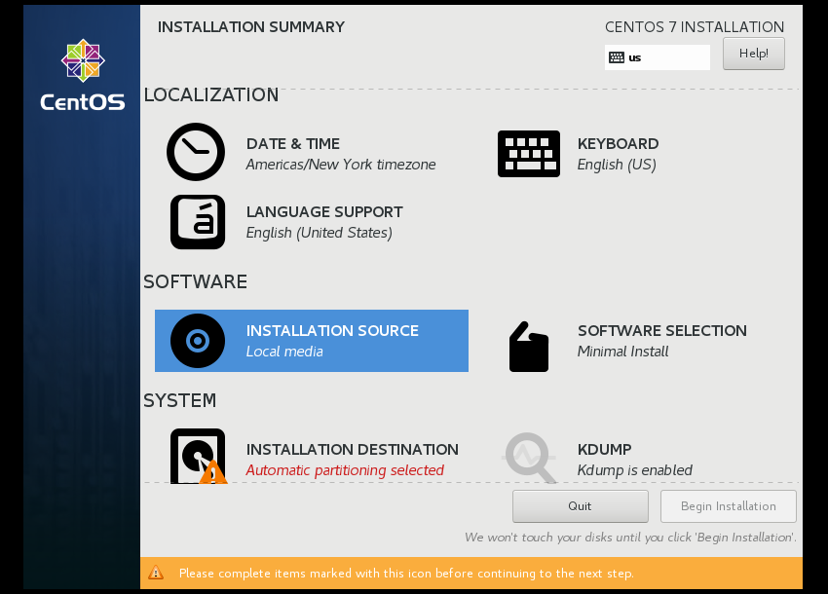Select the KEYBOARD label
The width and height of the screenshot is (828, 594).
(618, 143)
